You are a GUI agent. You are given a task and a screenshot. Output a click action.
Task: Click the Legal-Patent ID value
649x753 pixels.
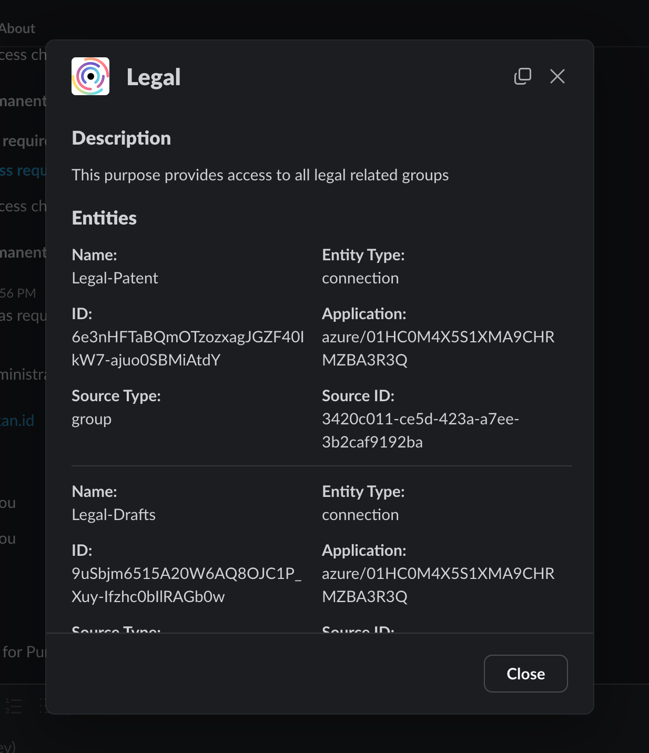pyautogui.click(x=187, y=348)
